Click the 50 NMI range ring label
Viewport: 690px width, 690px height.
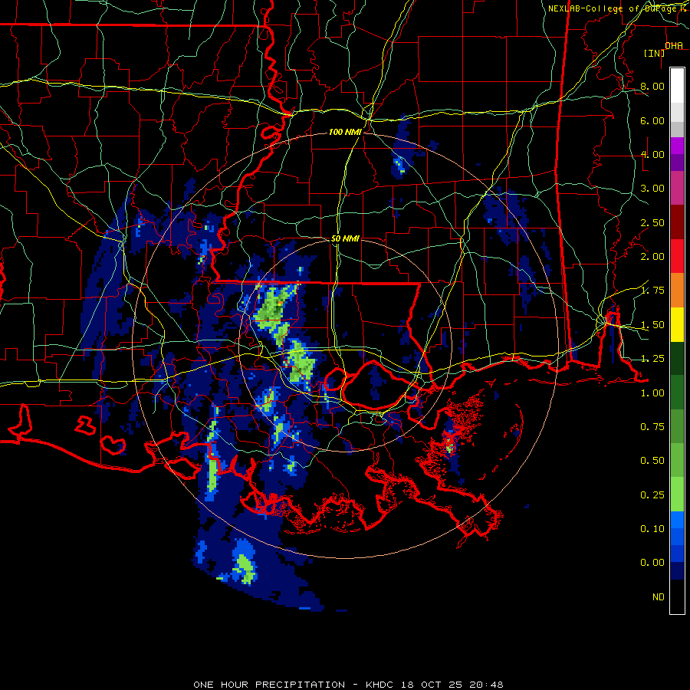coord(345,238)
